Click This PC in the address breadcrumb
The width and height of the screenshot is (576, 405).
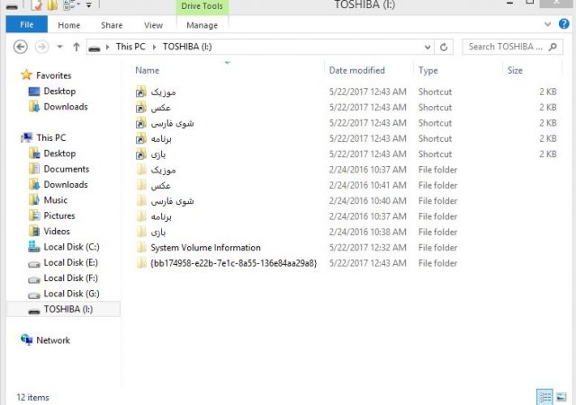click(x=130, y=47)
